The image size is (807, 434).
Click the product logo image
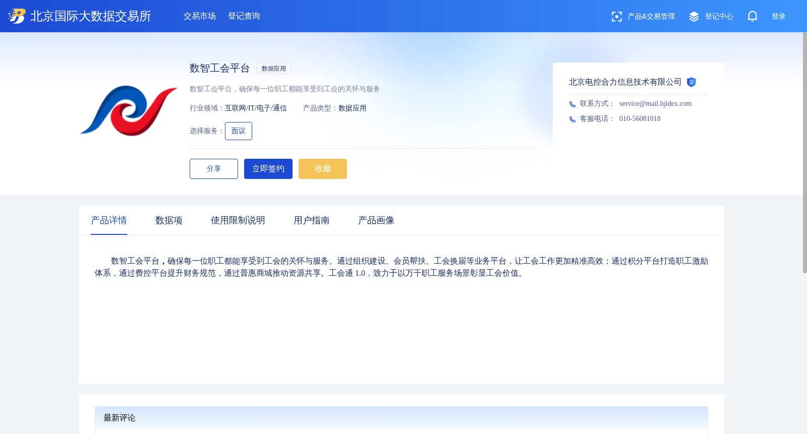129,110
